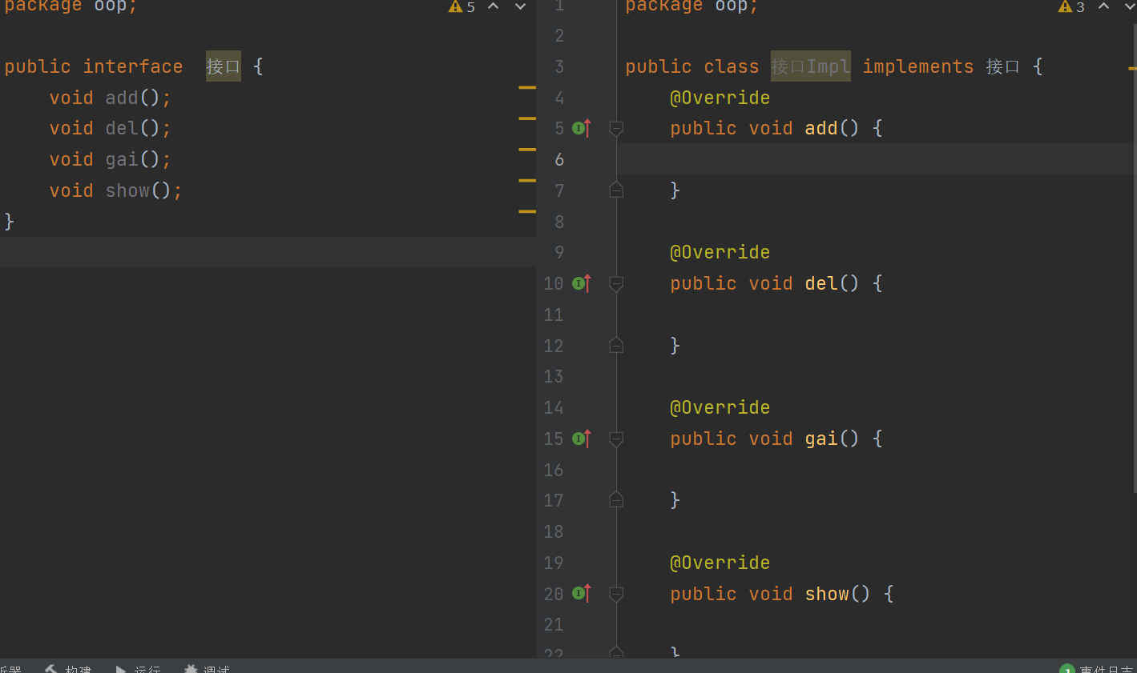The image size is (1137, 673).
Task: Fold the show() method at line 20
Action: point(616,594)
